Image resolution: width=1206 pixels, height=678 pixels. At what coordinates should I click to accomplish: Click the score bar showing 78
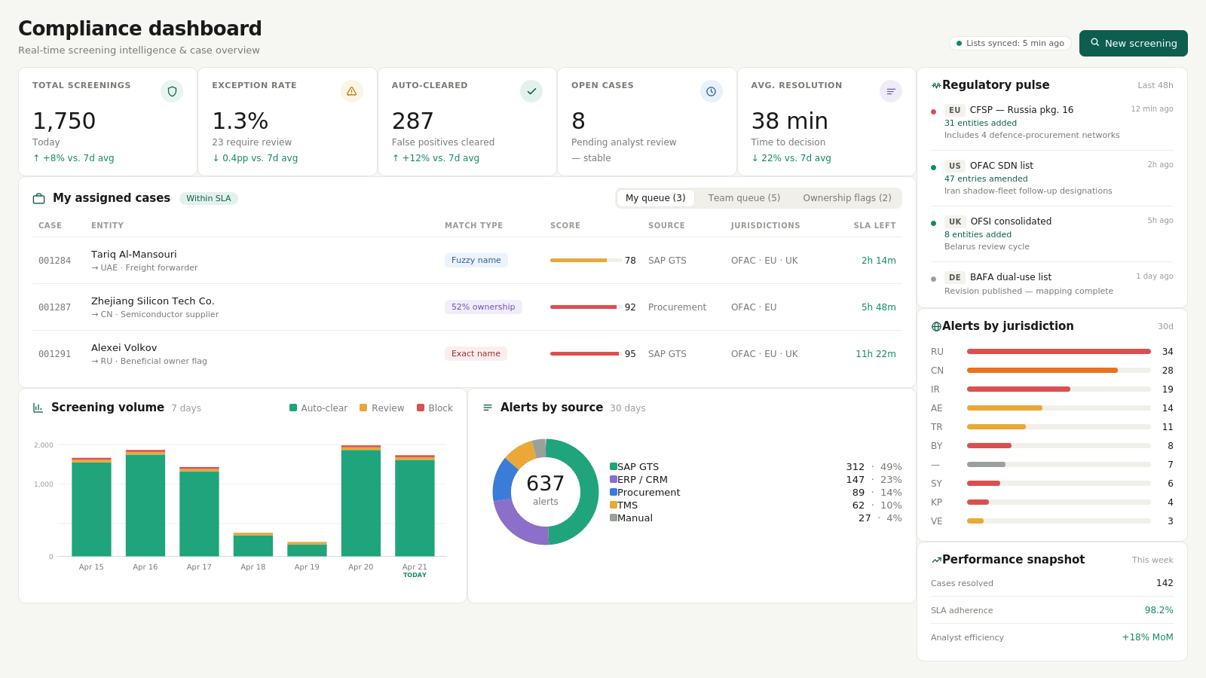586,261
